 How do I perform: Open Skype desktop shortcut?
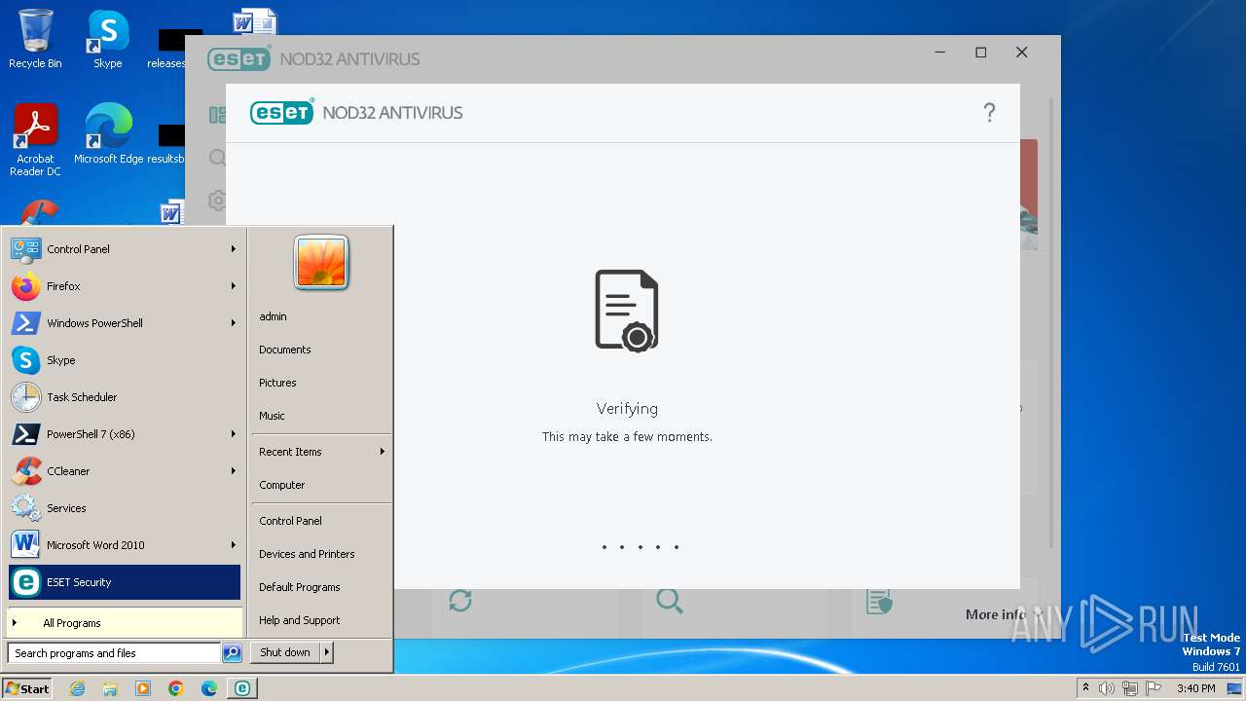107,40
